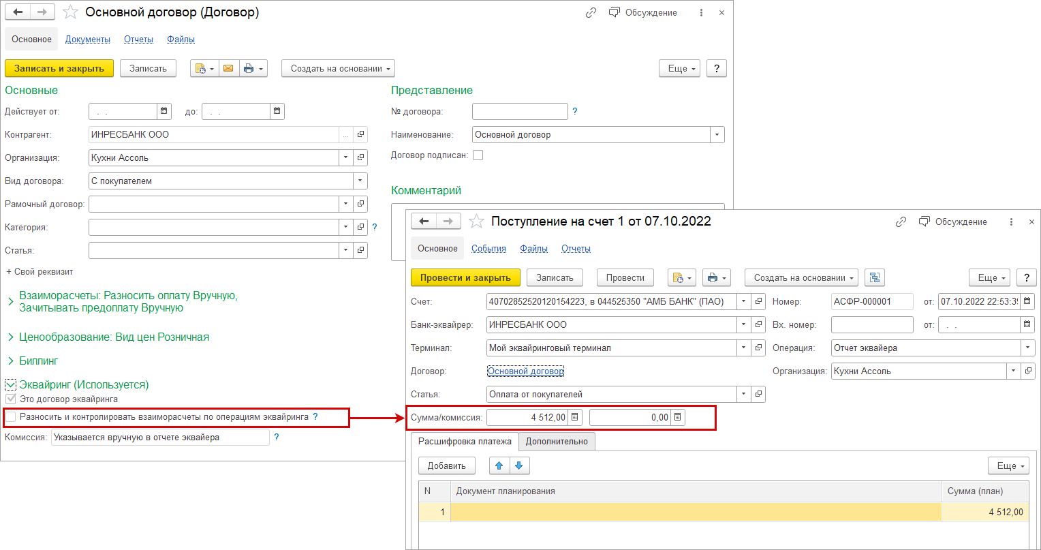
Task: Add Поступление на счет to favorites
Action: 477,221
